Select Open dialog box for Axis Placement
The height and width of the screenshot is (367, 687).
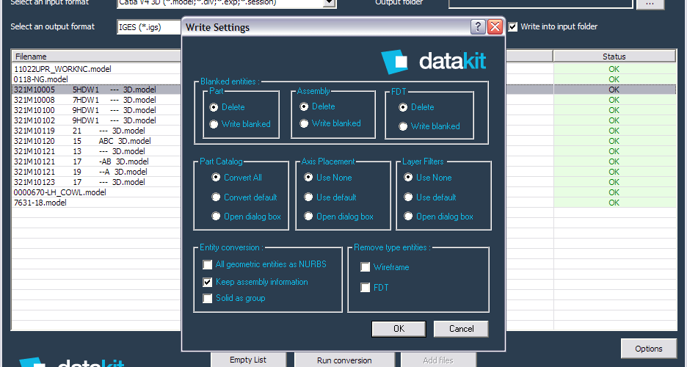click(x=308, y=217)
